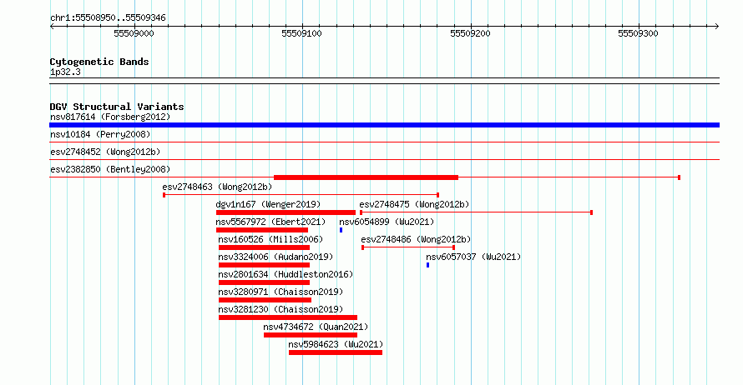Select the thick red esv2382850 bar
The width and height of the screenshot is (743, 385).
(366, 177)
